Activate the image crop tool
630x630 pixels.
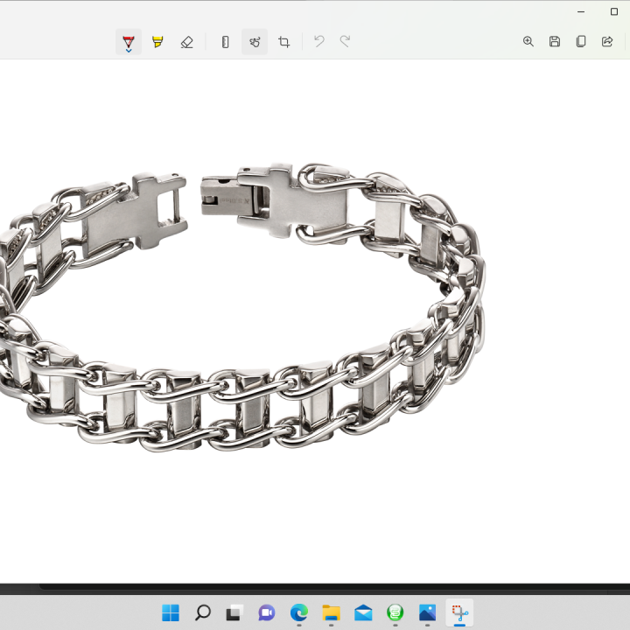[284, 41]
